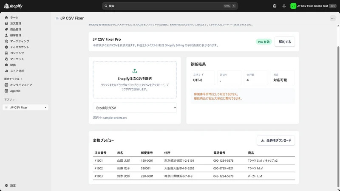Image resolution: width=340 pixels, height=191 pixels.
Task: Expand the アプリ section chevron
Action: [14, 100]
